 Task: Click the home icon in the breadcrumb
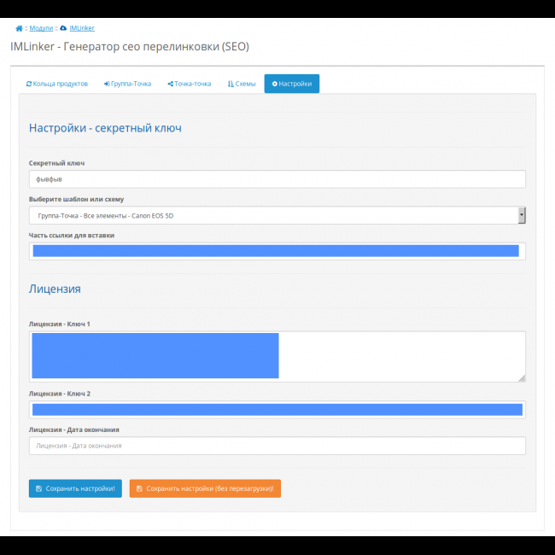pos(19,28)
